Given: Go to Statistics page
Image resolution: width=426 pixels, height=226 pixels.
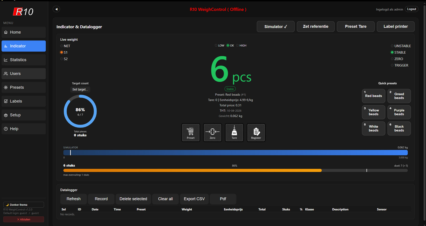Looking at the screenshot, I should coord(24,60).
